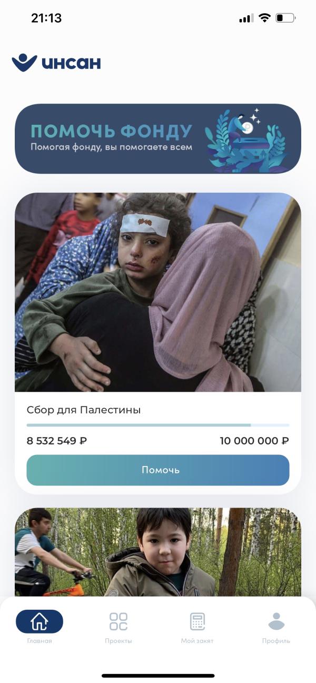Select the Профиль tab label

click(276, 641)
